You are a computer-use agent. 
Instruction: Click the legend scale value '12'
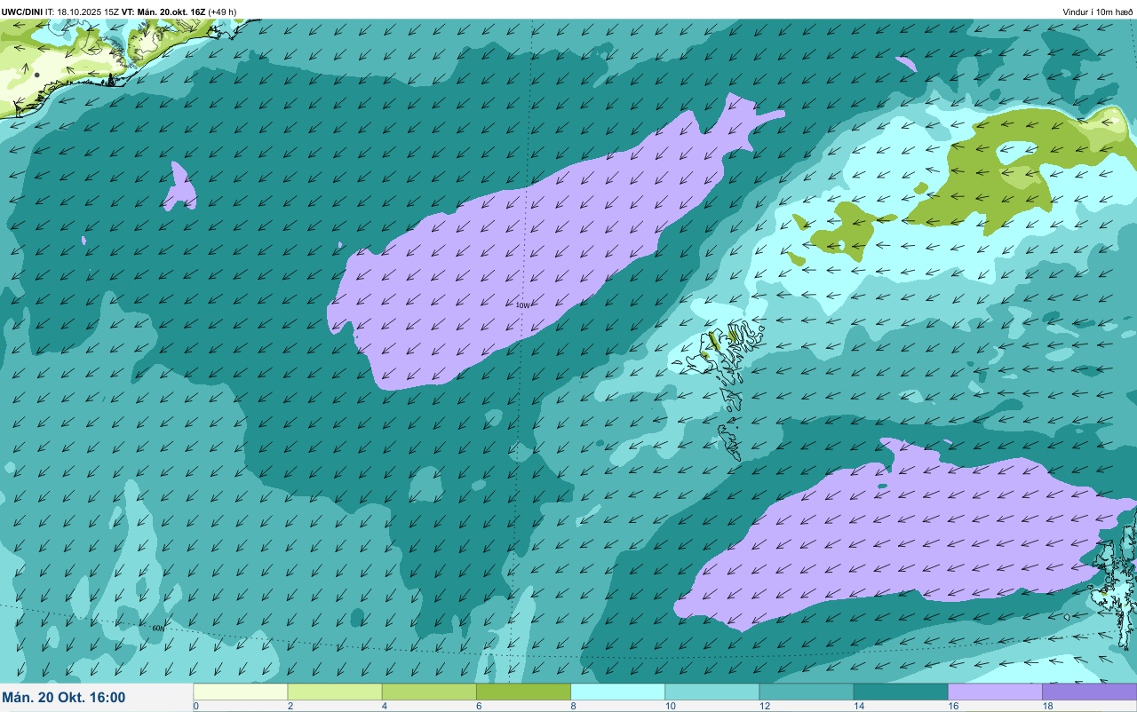[x=764, y=707]
